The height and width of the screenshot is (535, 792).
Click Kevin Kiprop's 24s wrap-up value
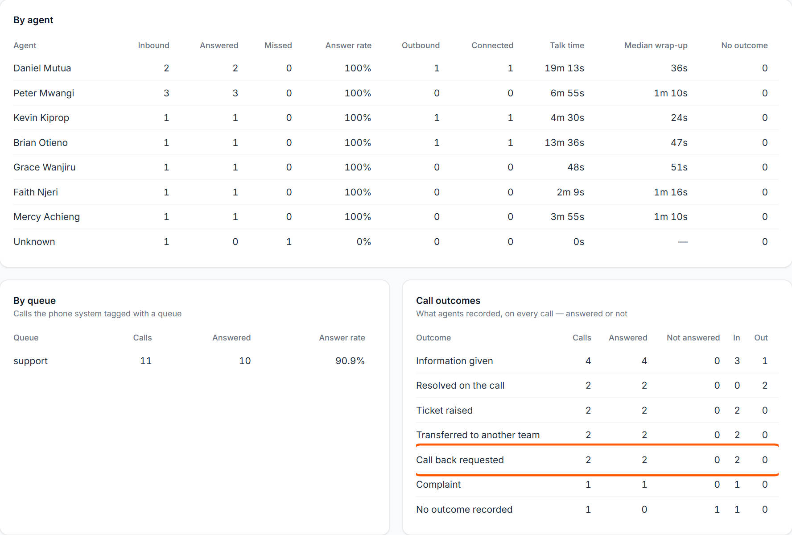coord(679,118)
